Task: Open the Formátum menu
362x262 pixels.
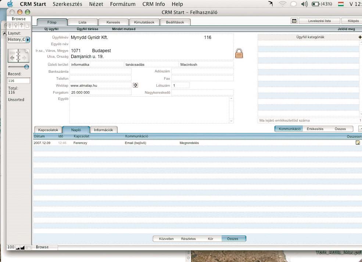Action: (x=123, y=4)
